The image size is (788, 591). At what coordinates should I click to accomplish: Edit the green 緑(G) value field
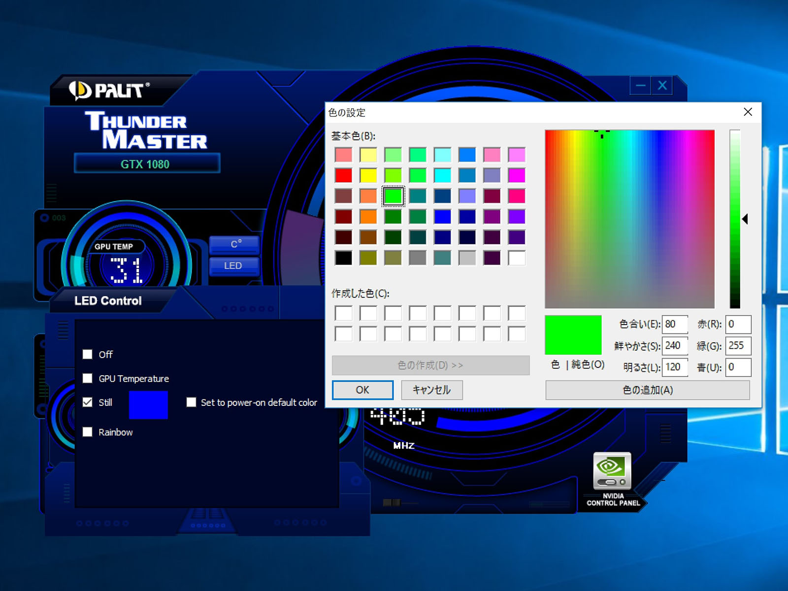[x=738, y=346]
